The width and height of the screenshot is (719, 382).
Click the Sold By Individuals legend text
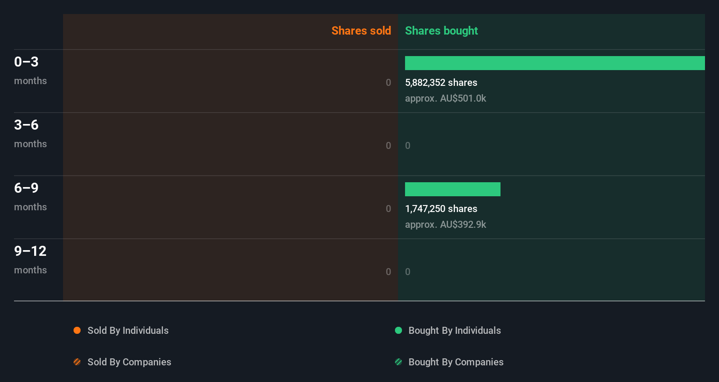point(128,330)
